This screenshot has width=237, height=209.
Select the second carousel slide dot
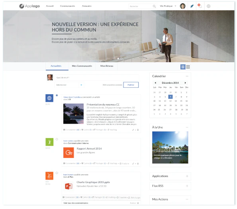tap(118, 58)
